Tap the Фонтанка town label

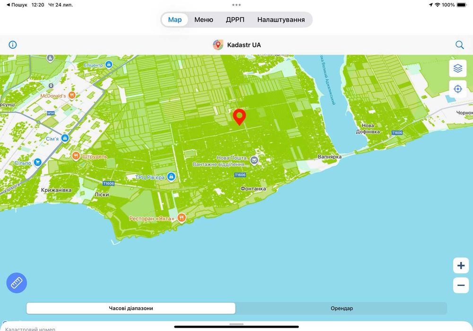click(253, 189)
